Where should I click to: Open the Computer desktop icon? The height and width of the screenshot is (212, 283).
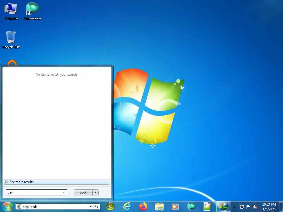(x=11, y=11)
